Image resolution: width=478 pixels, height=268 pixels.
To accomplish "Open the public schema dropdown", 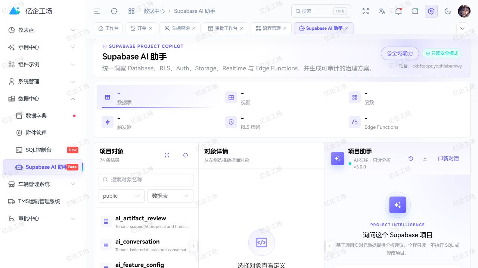I will [x=121, y=196].
